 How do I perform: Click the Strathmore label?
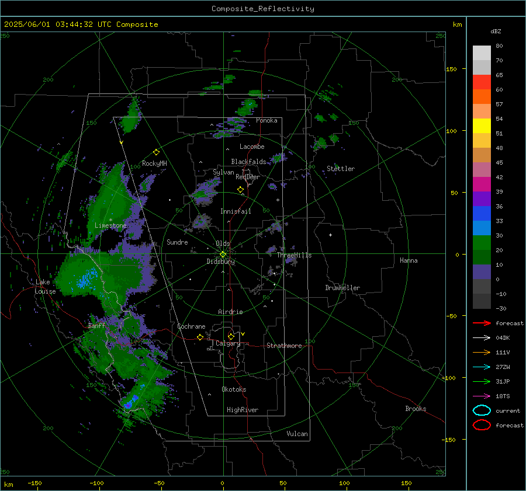[x=284, y=346]
